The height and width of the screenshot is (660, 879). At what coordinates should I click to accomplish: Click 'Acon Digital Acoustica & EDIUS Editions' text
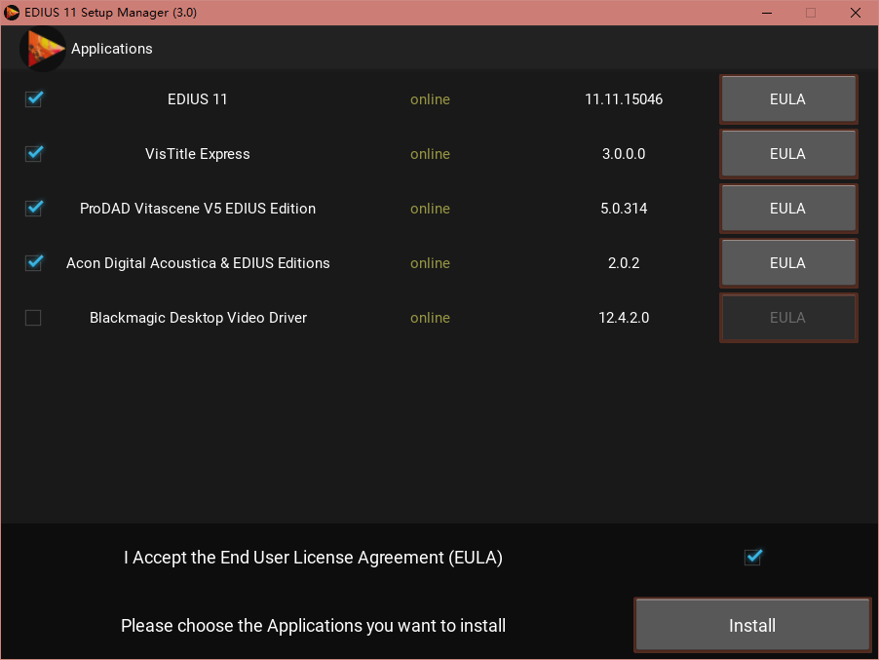click(198, 262)
